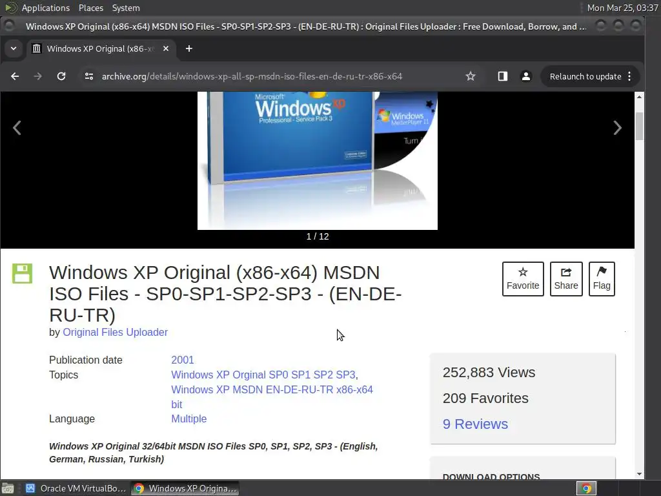Click the scrollbar down arrow

pyautogui.click(x=639, y=474)
